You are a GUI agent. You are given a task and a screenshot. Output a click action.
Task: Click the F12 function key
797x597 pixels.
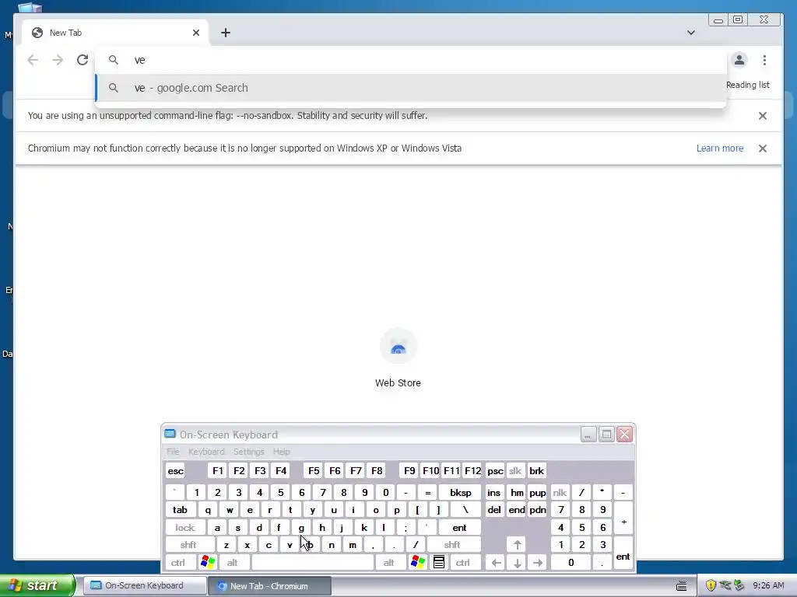[x=472, y=470]
